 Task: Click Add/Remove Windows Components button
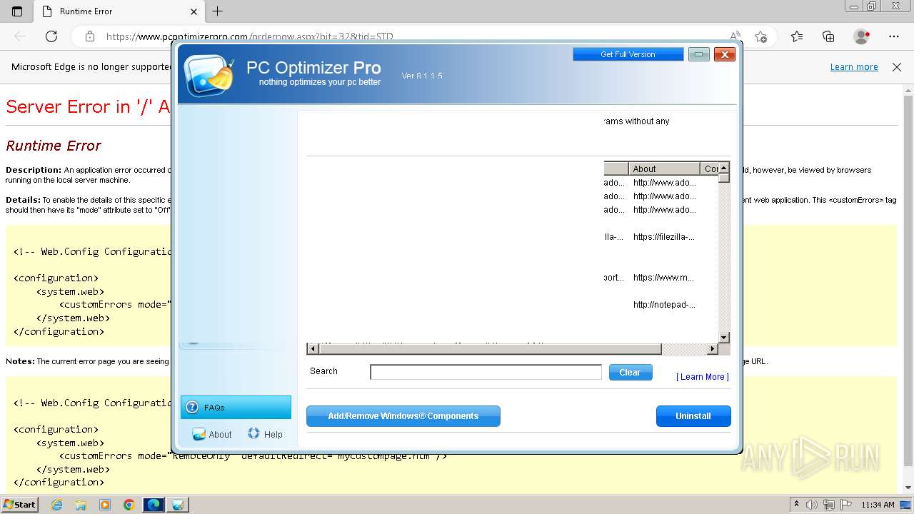pos(403,416)
